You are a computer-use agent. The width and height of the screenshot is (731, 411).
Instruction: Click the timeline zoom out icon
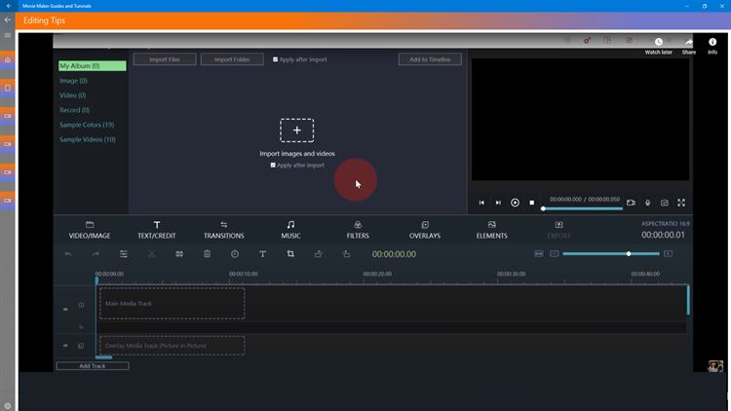(x=554, y=253)
